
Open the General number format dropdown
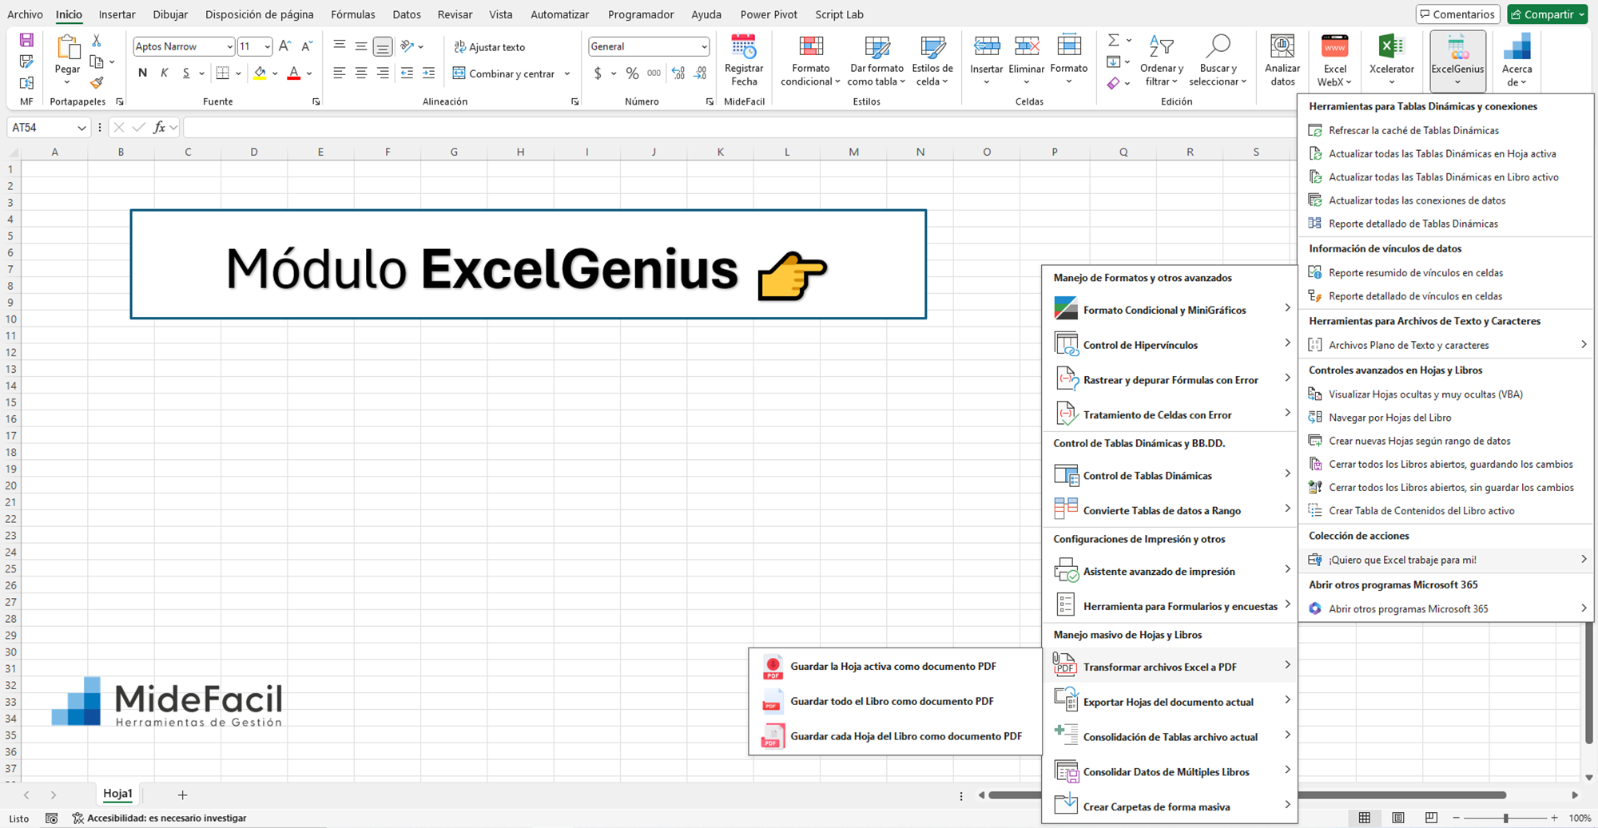coord(703,46)
